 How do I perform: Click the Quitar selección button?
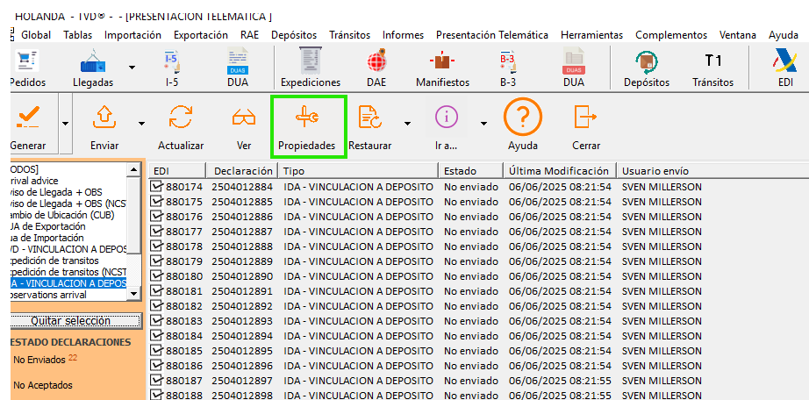click(x=70, y=320)
